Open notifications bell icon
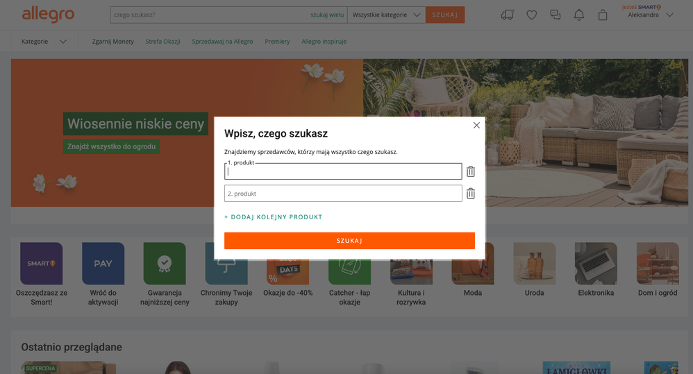693x374 pixels. point(579,15)
